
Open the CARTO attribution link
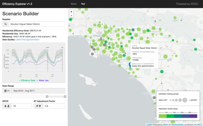[x=199, y=125]
